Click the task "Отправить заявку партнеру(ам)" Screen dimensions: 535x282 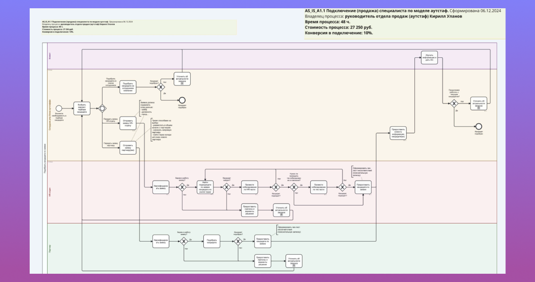128,148
